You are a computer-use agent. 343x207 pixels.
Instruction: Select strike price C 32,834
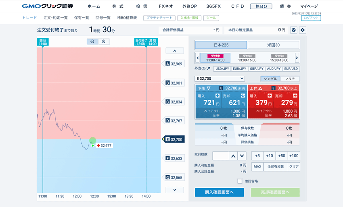(x=174, y=102)
